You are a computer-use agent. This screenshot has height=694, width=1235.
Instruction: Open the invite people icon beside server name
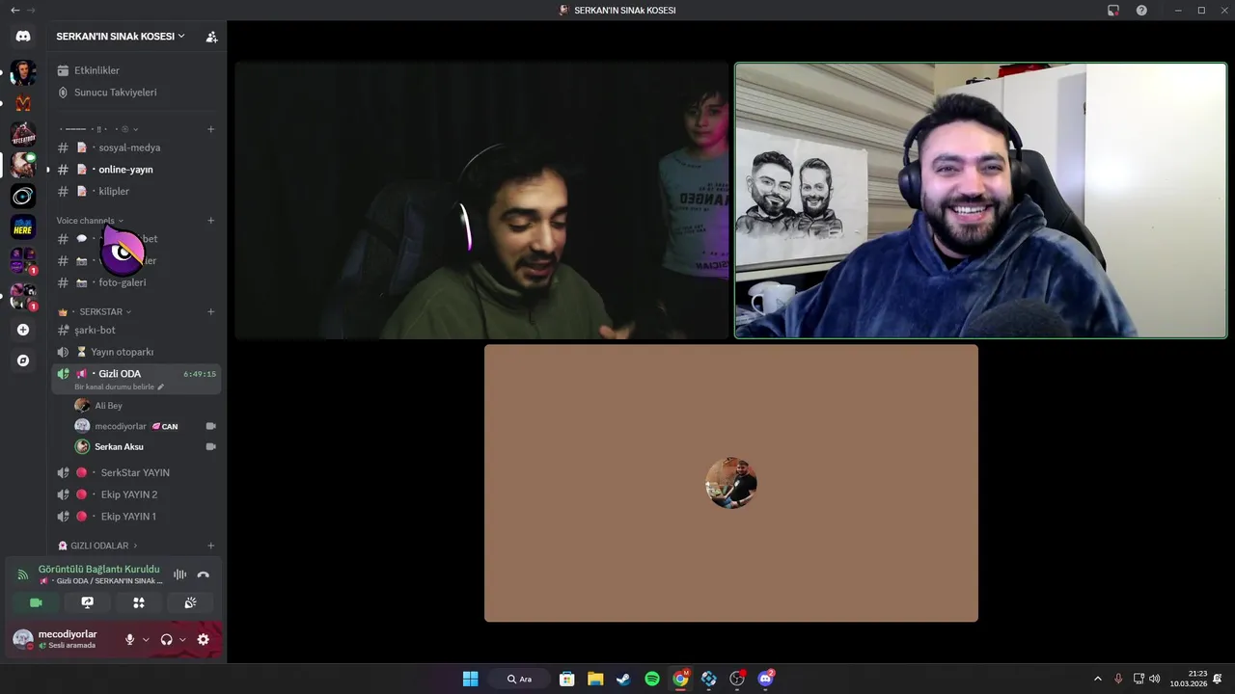point(211,37)
